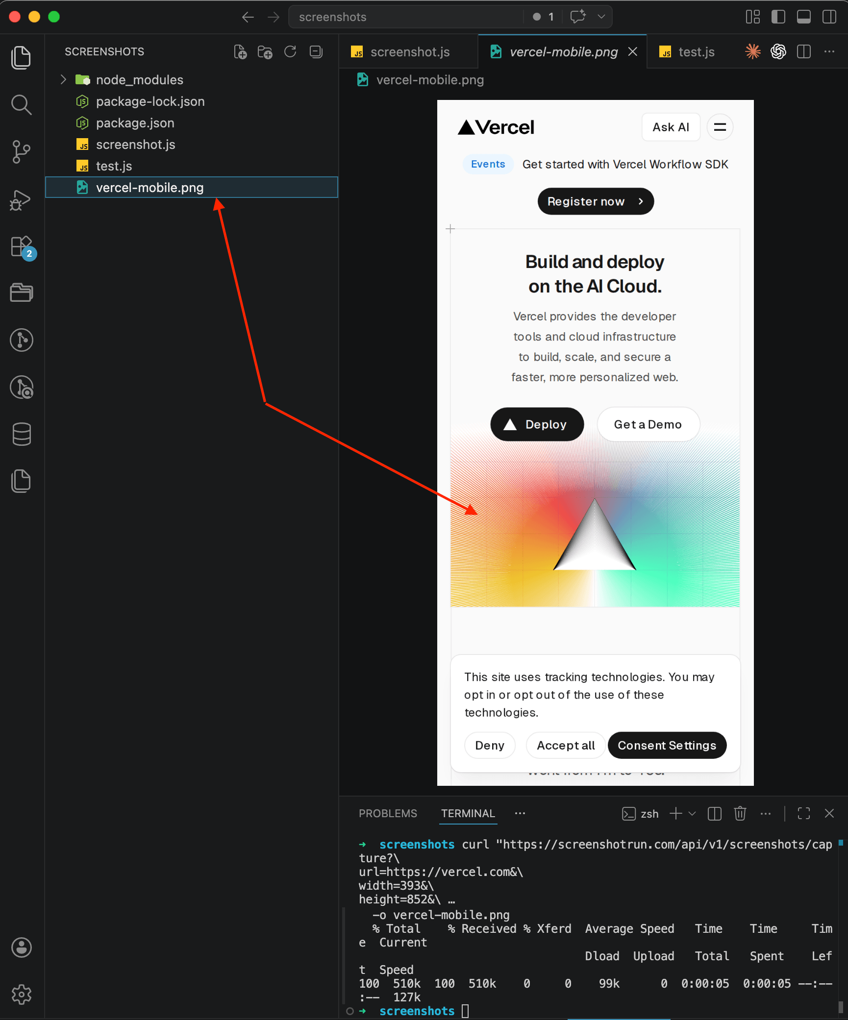Image resolution: width=848 pixels, height=1020 pixels.
Task: Split the terminal
Action: 714,814
